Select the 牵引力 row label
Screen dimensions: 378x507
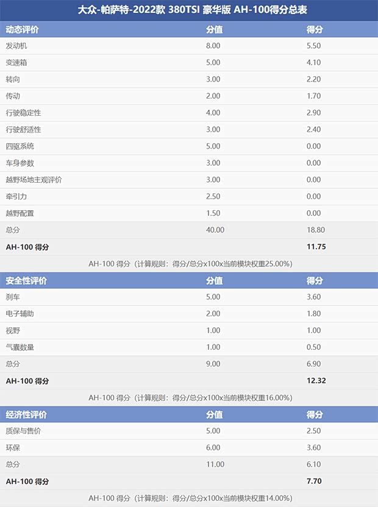16,197
